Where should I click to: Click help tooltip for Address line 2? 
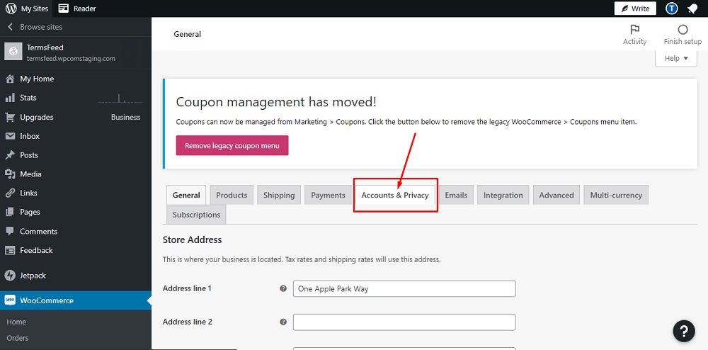283,322
